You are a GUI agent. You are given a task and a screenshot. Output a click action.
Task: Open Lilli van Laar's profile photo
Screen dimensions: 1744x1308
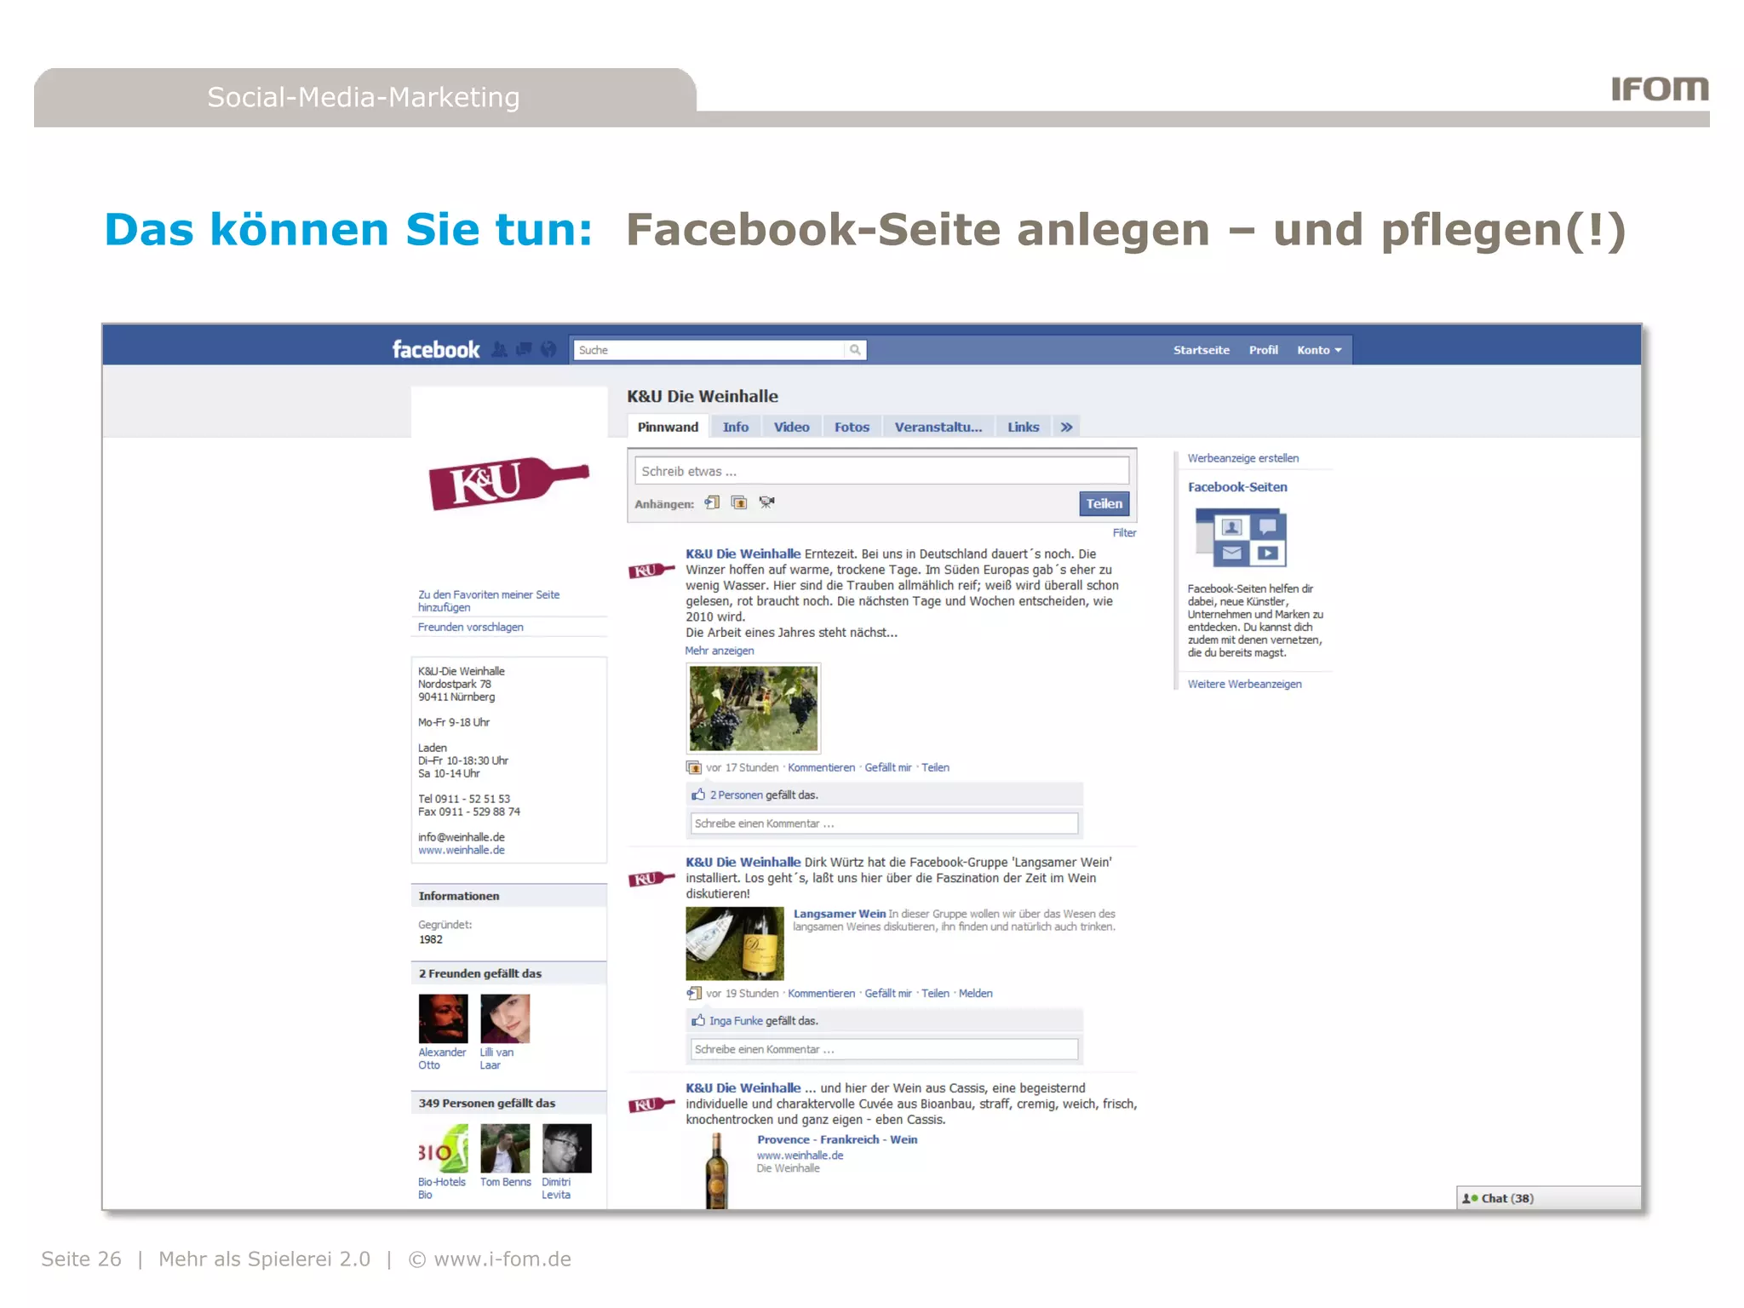tap(505, 1018)
